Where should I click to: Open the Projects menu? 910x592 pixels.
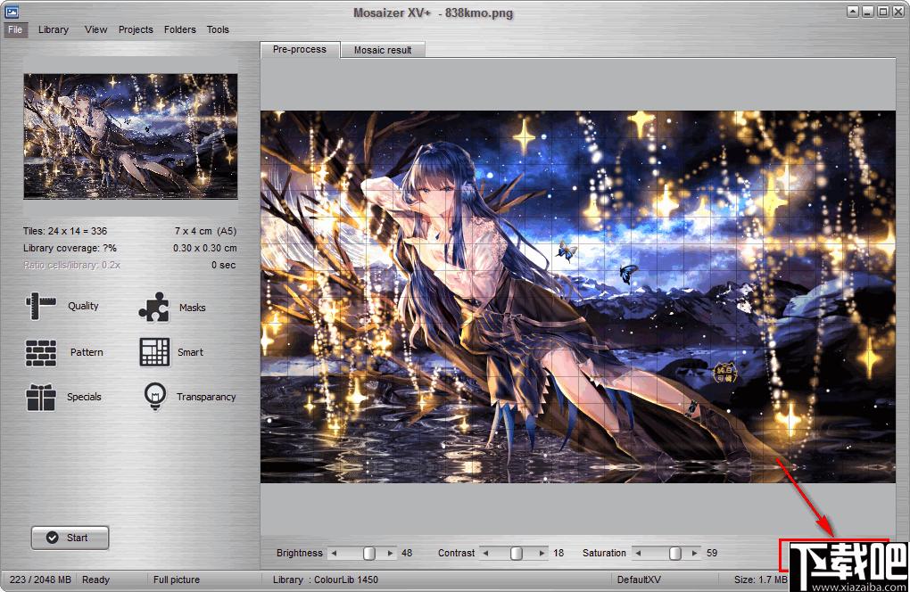[x=136, y=29]
